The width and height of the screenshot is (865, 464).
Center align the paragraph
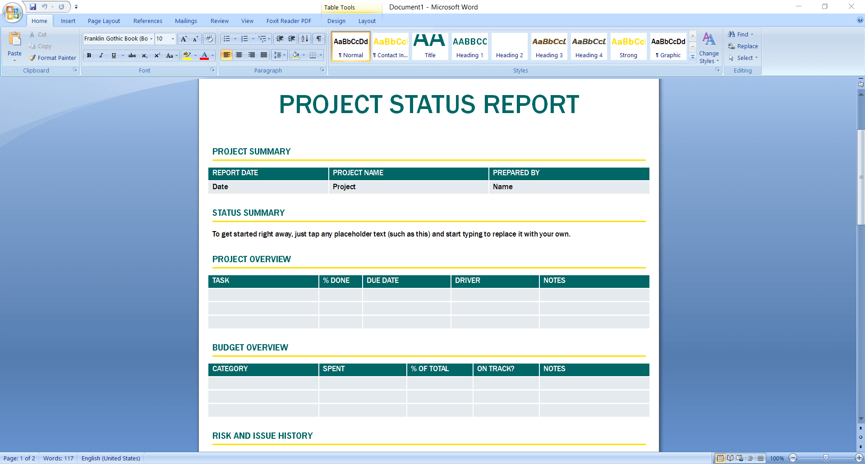(239, 55)
